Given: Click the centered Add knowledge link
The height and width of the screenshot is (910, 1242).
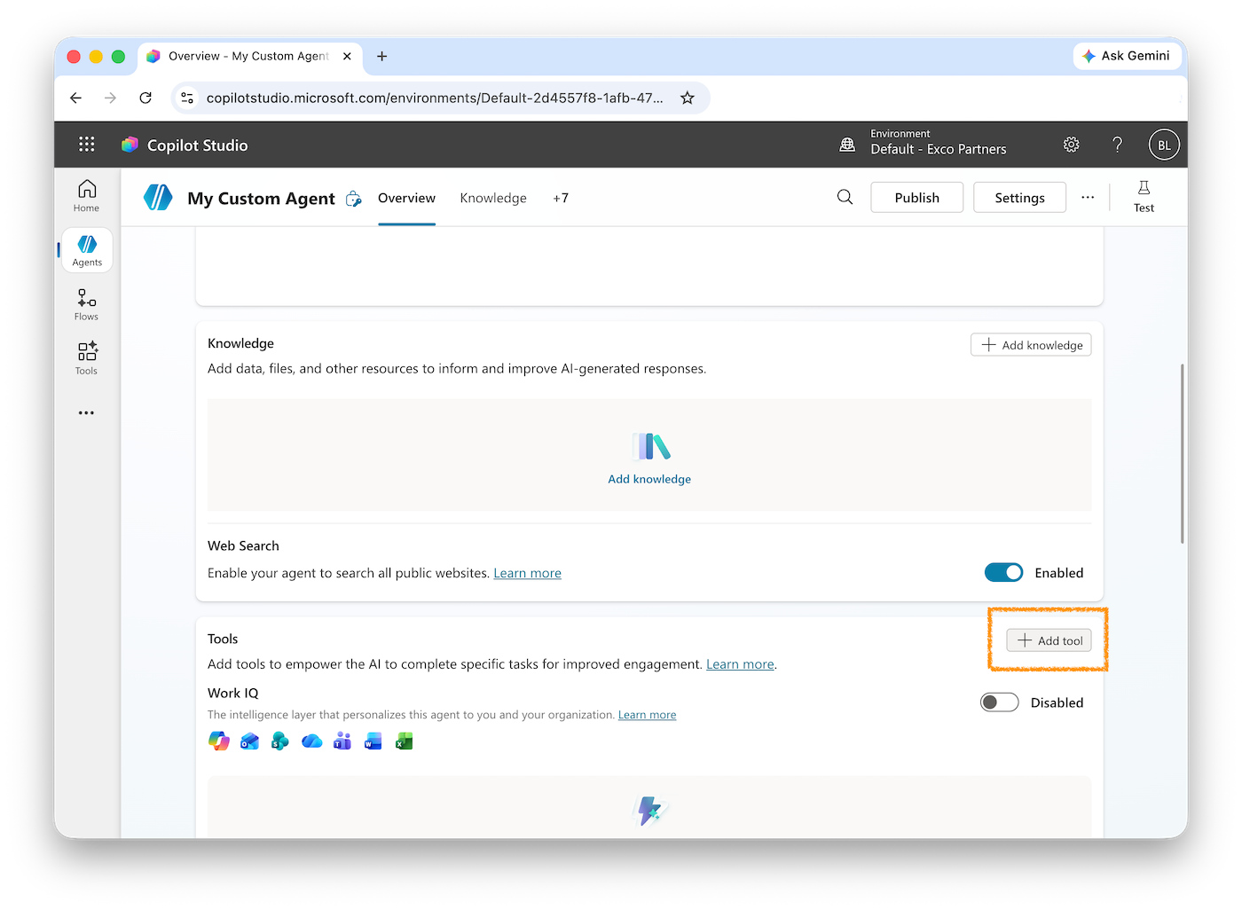Looking at the screenshot, I should pos(649,479).
